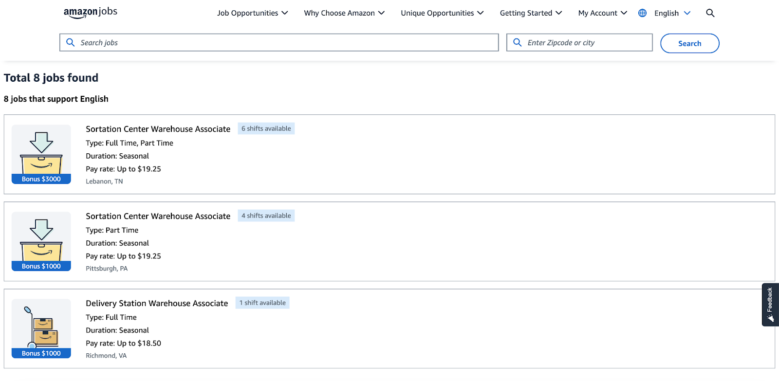779x381 pixels.
Task: Open Delivery Station Warehouse Associate job title
Action: click(157, 303)
